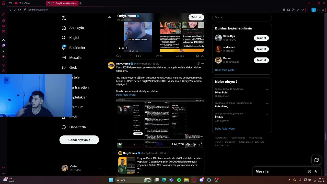This screenshot has height=184, width=327.
Task: Compose new message in Mesajlar drawer
Action: pos(309,171)
